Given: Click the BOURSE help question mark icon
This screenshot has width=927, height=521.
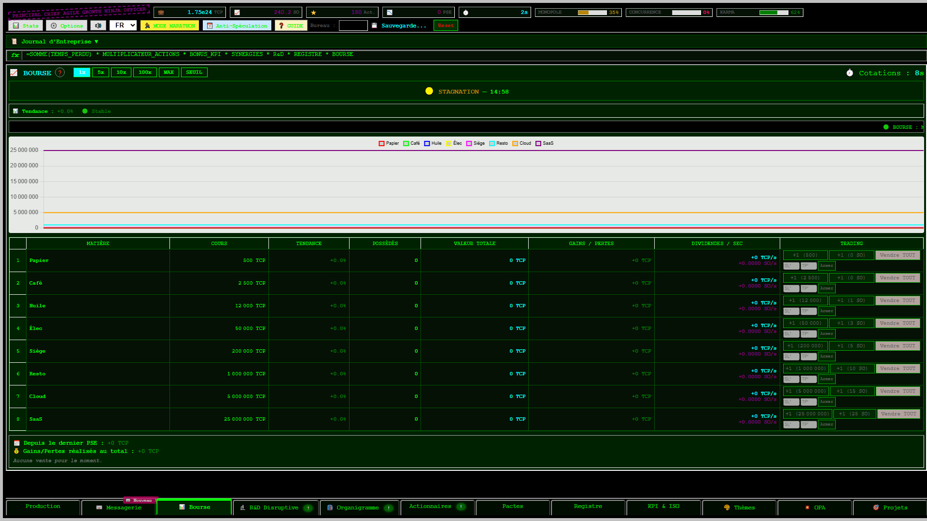Looking at the screenshot, I should point(60,73).
